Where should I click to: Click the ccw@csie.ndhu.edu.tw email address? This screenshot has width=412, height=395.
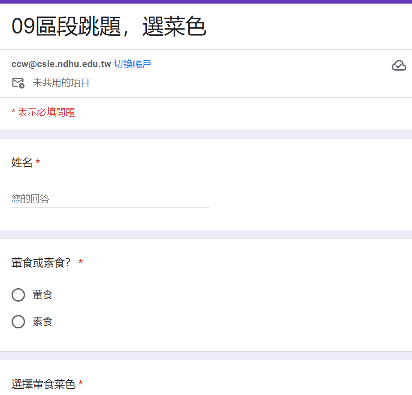pos(61,64)
